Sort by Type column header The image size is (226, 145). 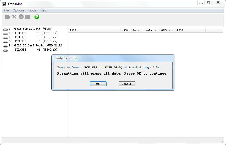tap(126, 30)
